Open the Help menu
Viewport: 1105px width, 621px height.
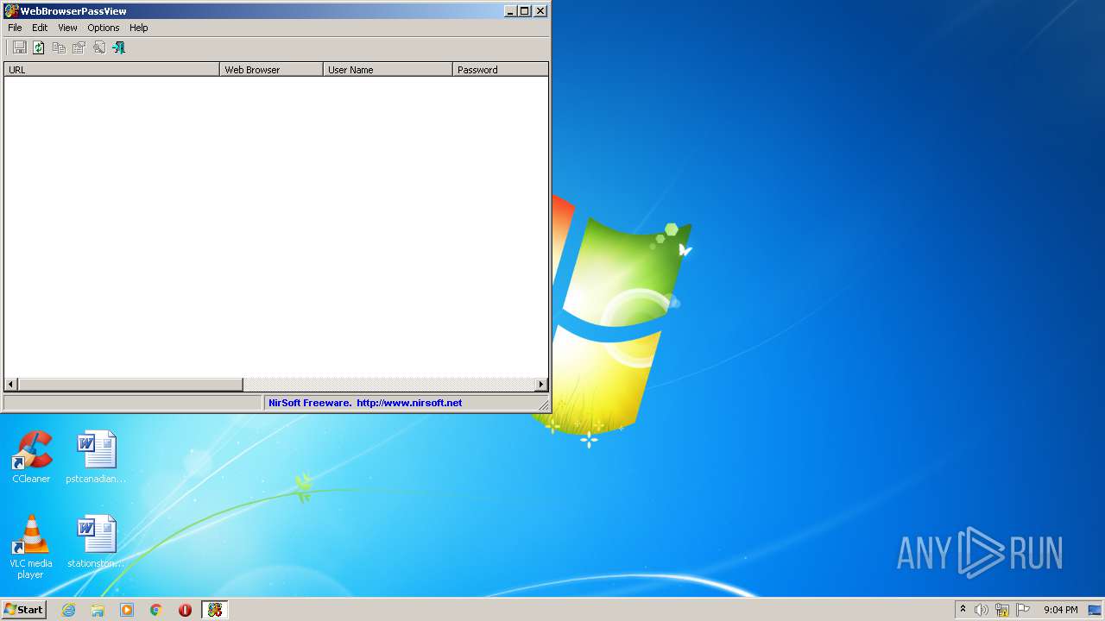pyautogui.click(x=139, y=28)
